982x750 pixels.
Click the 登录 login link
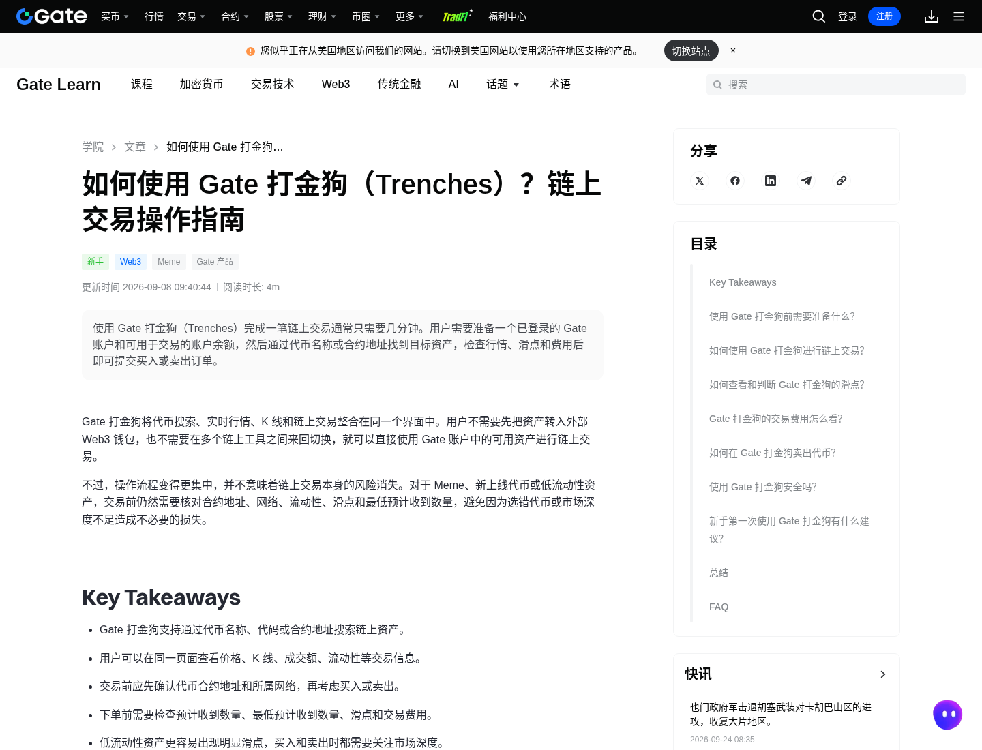click(848, 16)
